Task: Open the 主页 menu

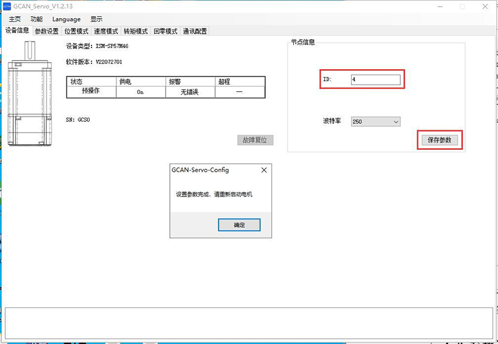Action: coord(15,19)
